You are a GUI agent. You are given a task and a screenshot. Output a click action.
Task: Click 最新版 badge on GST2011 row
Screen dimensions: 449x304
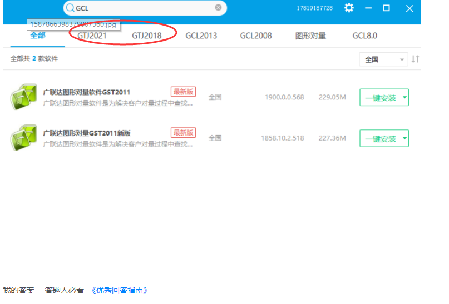tap(183, 92)
